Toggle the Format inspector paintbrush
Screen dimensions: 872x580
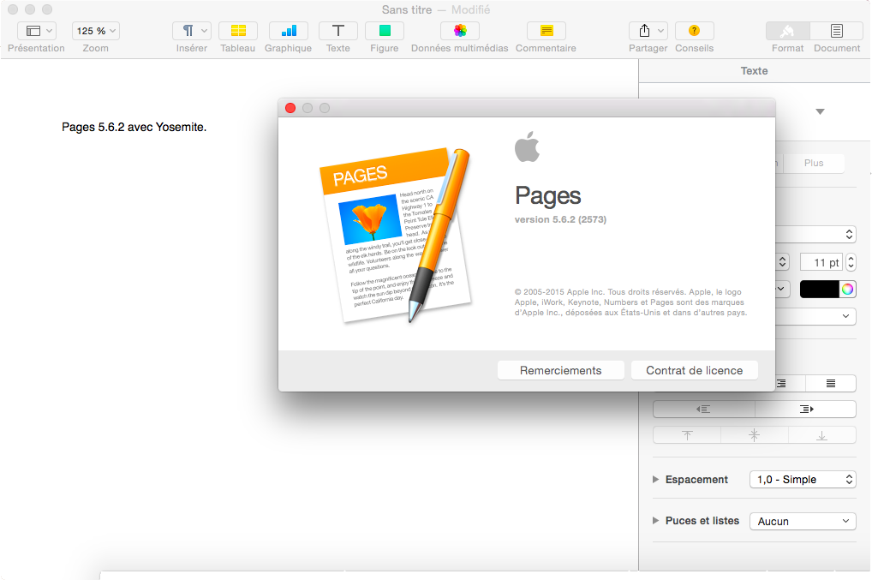click(x=787, y=31)
